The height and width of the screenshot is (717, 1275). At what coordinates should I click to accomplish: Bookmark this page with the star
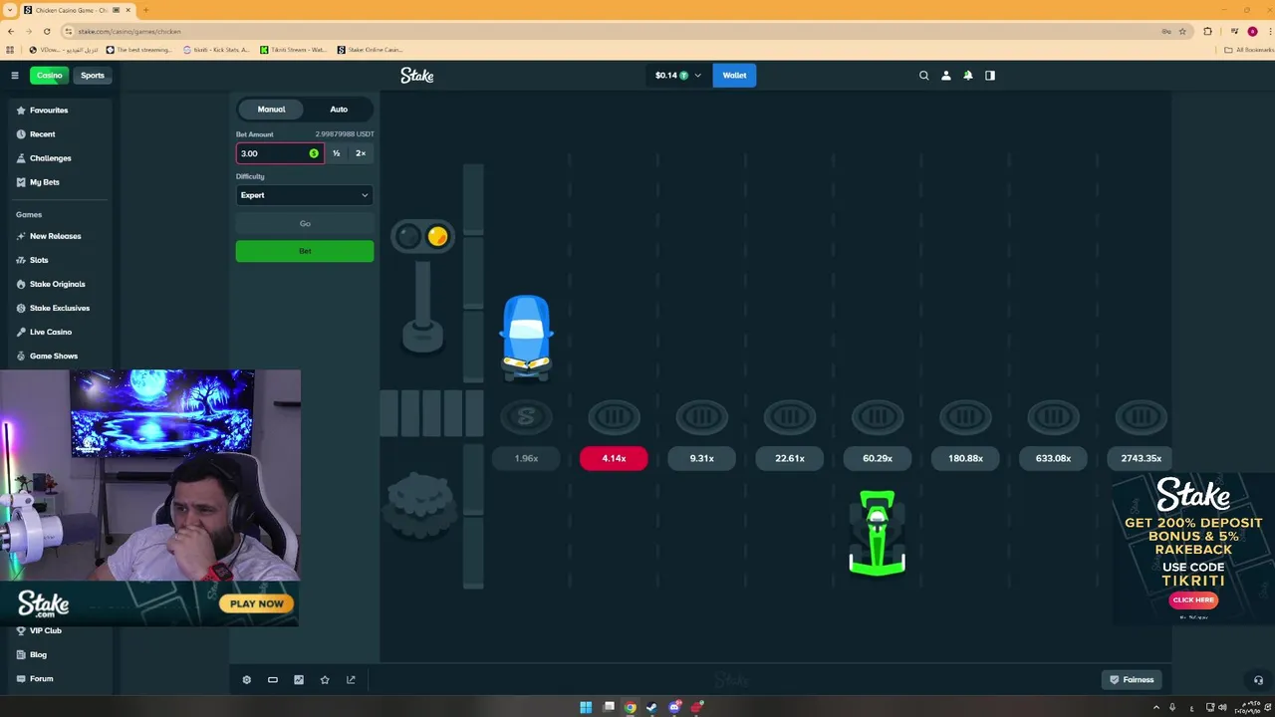1182,31
